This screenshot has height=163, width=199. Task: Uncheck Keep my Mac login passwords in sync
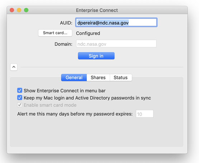click(x=20, y=98)
